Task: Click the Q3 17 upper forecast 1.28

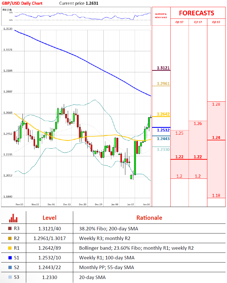Action: click(216, 104)
